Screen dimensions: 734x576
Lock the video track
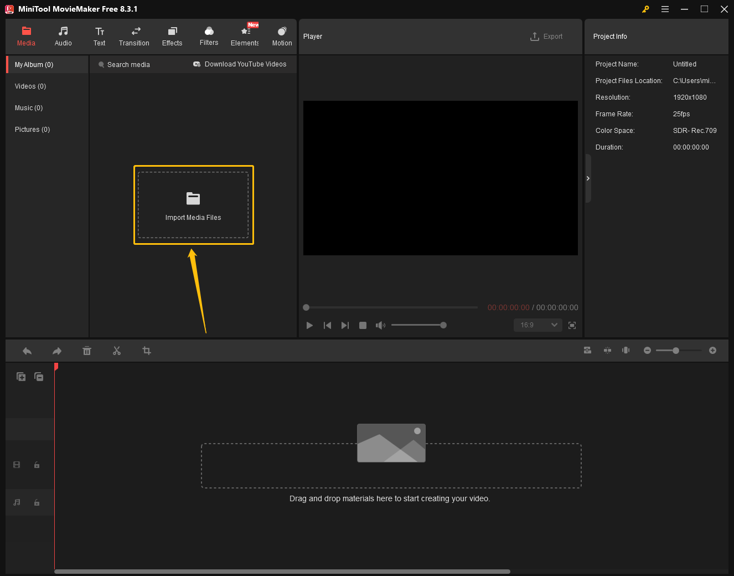tap(37, 465)
